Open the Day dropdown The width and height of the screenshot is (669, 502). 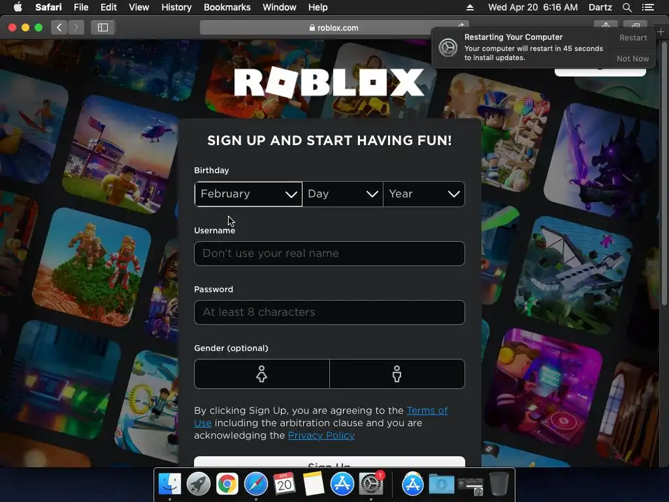(x=342, y=193)
